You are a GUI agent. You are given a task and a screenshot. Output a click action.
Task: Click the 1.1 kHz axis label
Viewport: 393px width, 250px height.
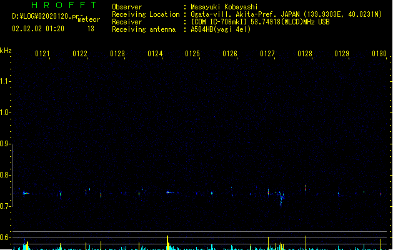pos(5,81)
